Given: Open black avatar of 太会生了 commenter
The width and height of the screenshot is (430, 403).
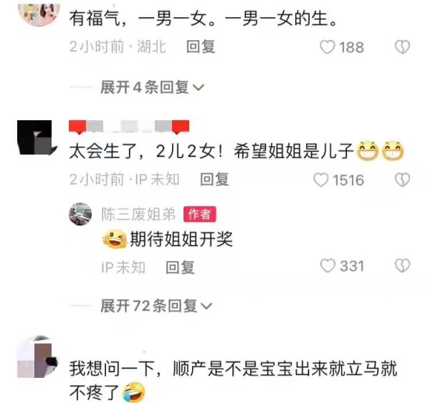Looking at the screenshot, I should click(x=37, y=137).
